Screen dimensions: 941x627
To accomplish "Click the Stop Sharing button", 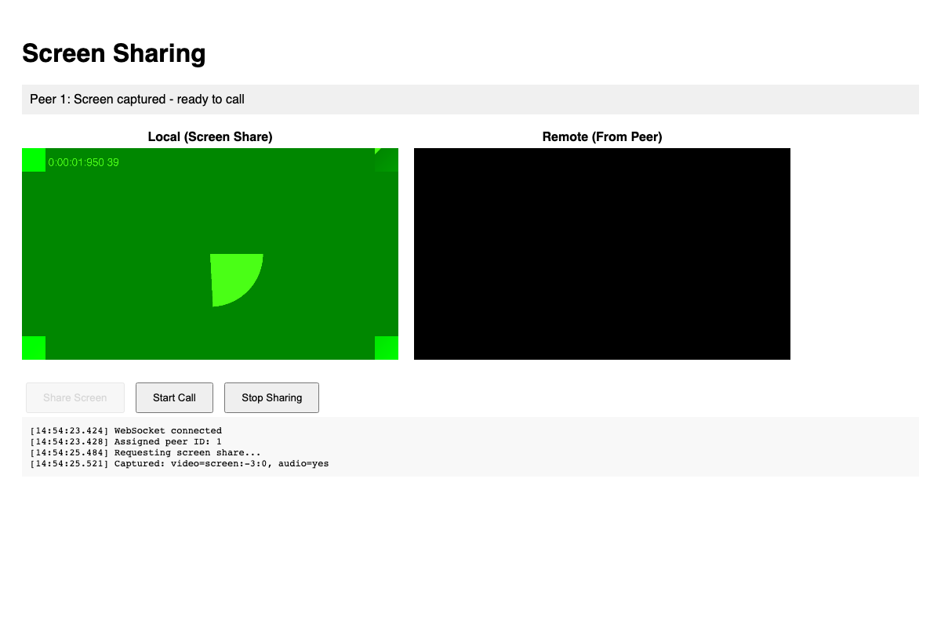I will tap(271, 397).
